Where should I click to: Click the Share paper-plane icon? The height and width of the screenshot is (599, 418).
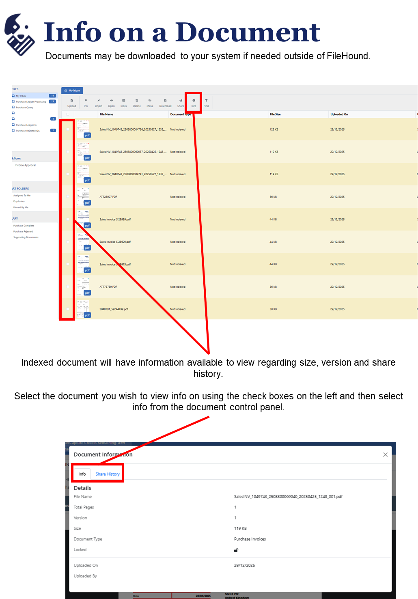[181, 100]
